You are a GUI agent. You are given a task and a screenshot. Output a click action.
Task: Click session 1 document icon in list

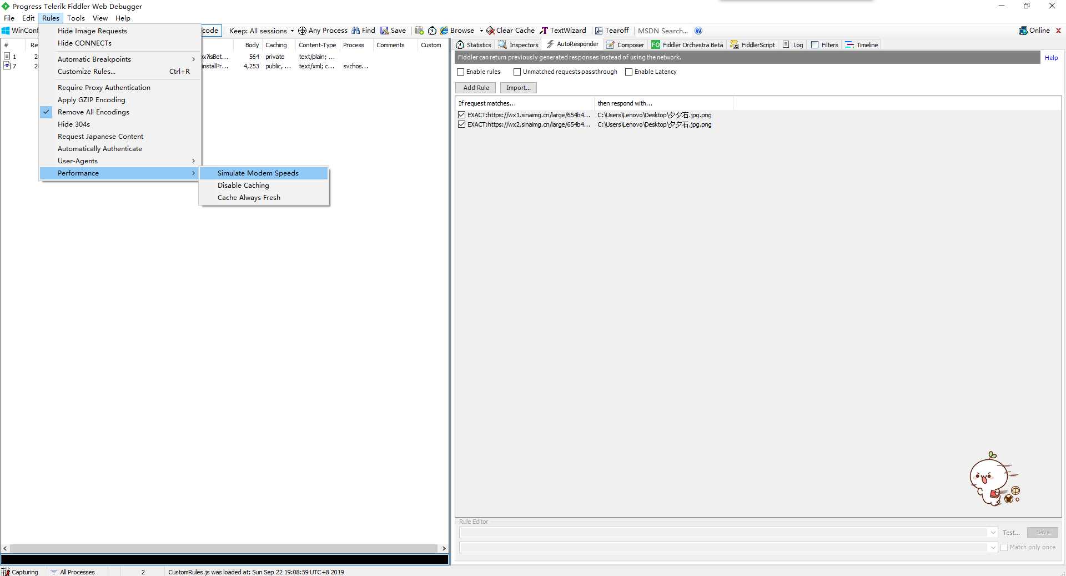point(7,56)
